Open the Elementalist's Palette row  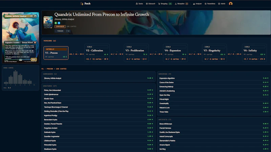tap(214, 140)
